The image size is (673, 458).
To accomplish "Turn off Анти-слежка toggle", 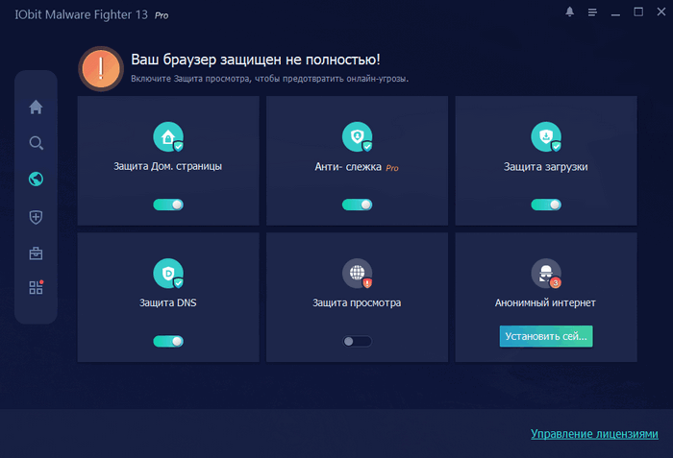I will [x=357, y=205].
